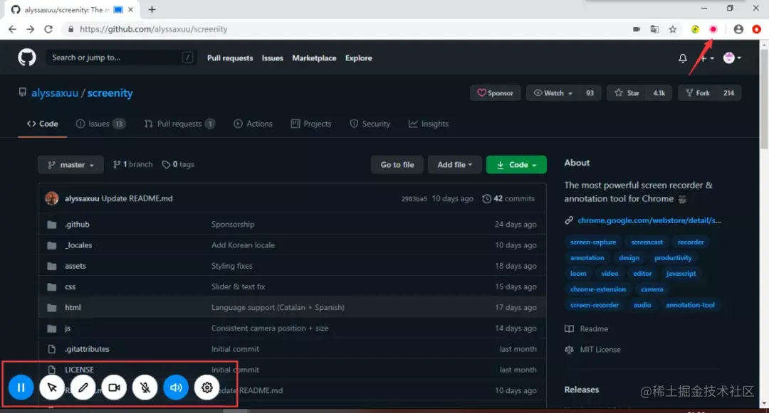Open commit 2983ba5 hash
The height and width of the screenshot is (413, 769).
tap(414, 198)
